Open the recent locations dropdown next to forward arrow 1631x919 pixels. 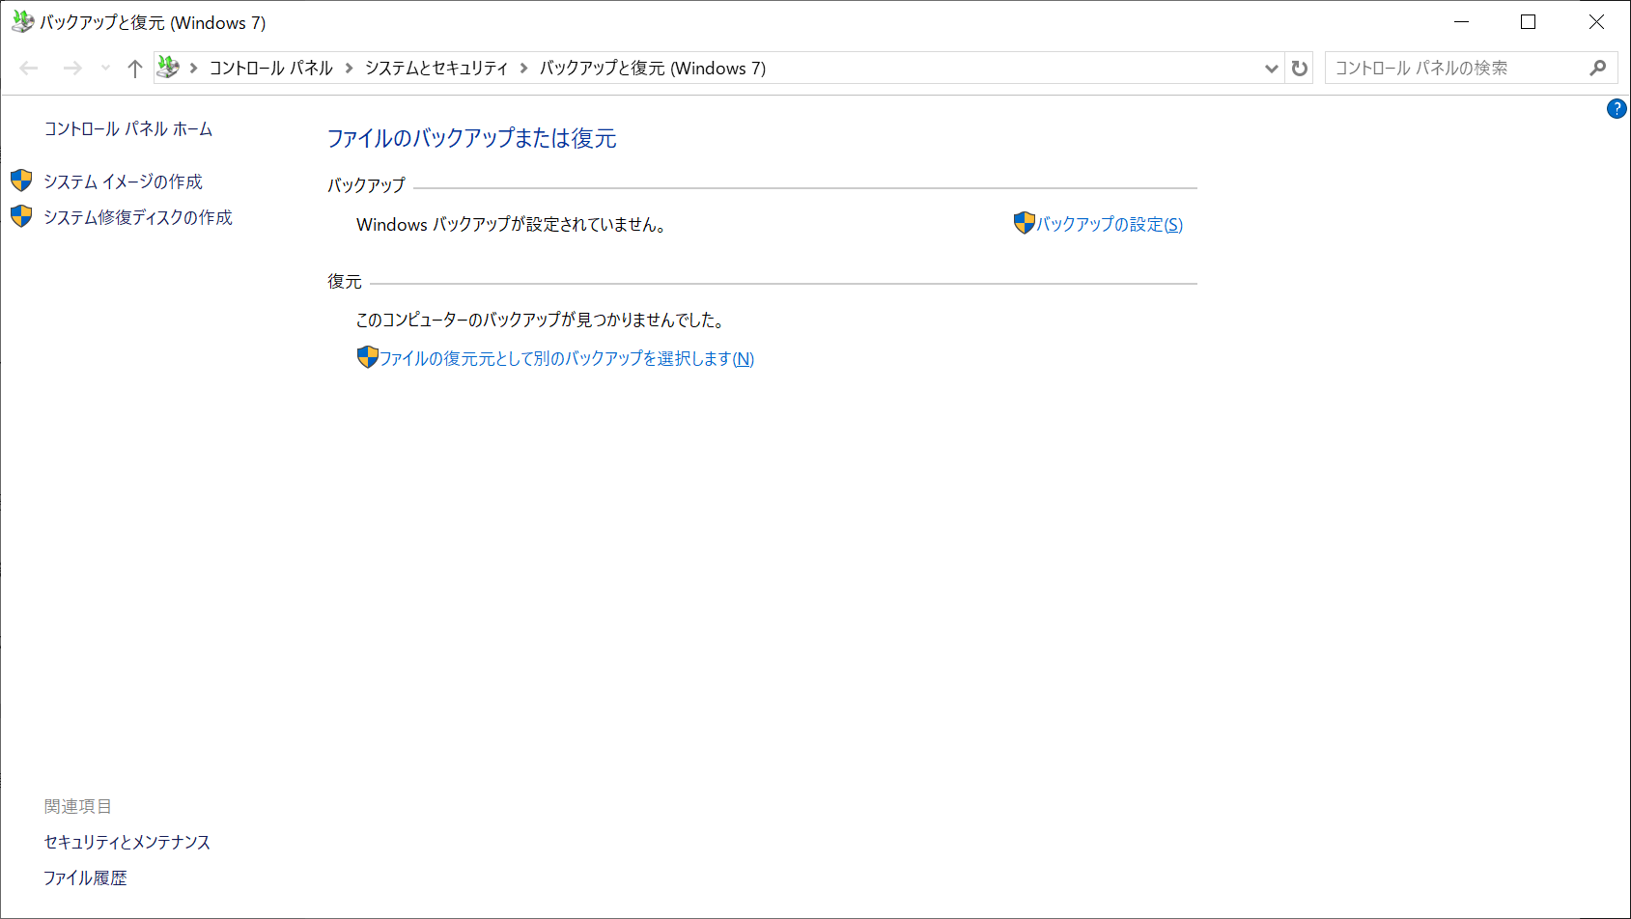click(x=104, y=68)
